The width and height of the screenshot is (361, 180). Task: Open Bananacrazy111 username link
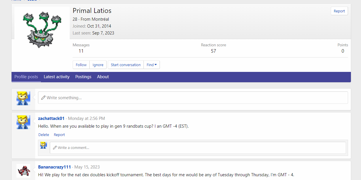point(54,167)
